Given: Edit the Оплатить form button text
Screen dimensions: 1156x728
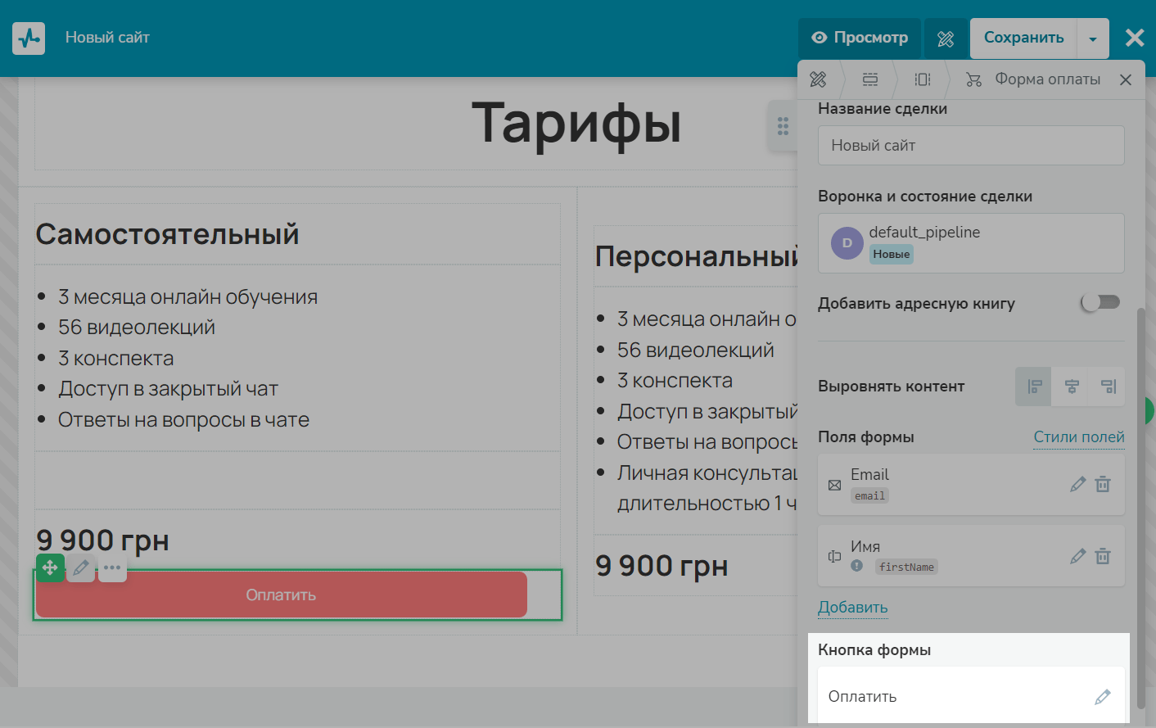Looking at the screenshot, I should coord(1103,697).
